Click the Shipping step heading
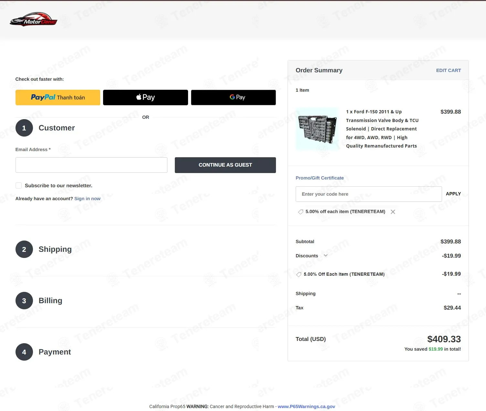This screenshot has width=486, height=411. click(55, 249)
